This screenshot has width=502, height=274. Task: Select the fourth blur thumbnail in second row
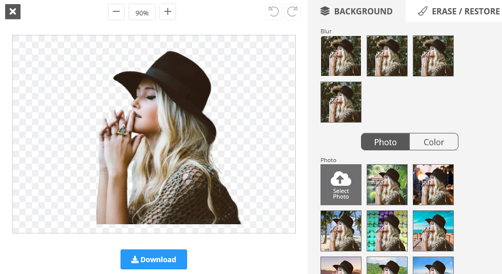[x=341, y=102]
